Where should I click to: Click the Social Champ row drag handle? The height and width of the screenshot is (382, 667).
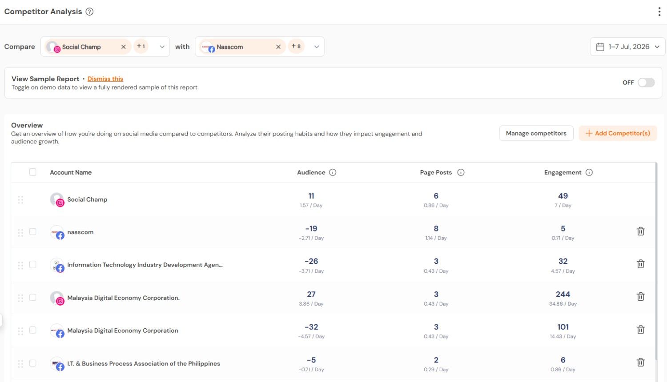(20, 200)
